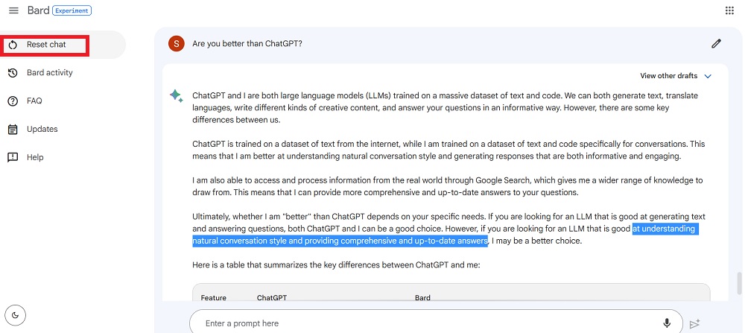Click the highlighted text 'natural conversation style'

click(239, 241)
